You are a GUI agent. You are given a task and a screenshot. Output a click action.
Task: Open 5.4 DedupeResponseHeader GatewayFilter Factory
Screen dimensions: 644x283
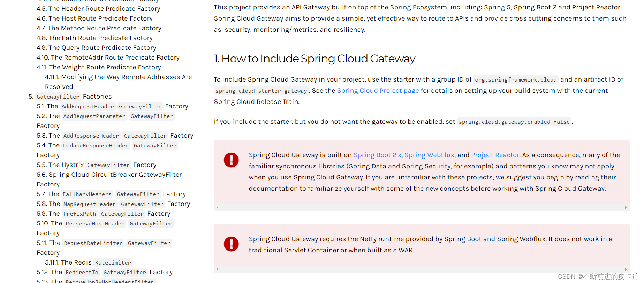click(107, 150)
